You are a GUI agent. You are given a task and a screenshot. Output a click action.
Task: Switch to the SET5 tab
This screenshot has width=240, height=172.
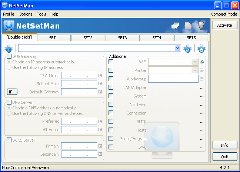coord(191,38)
